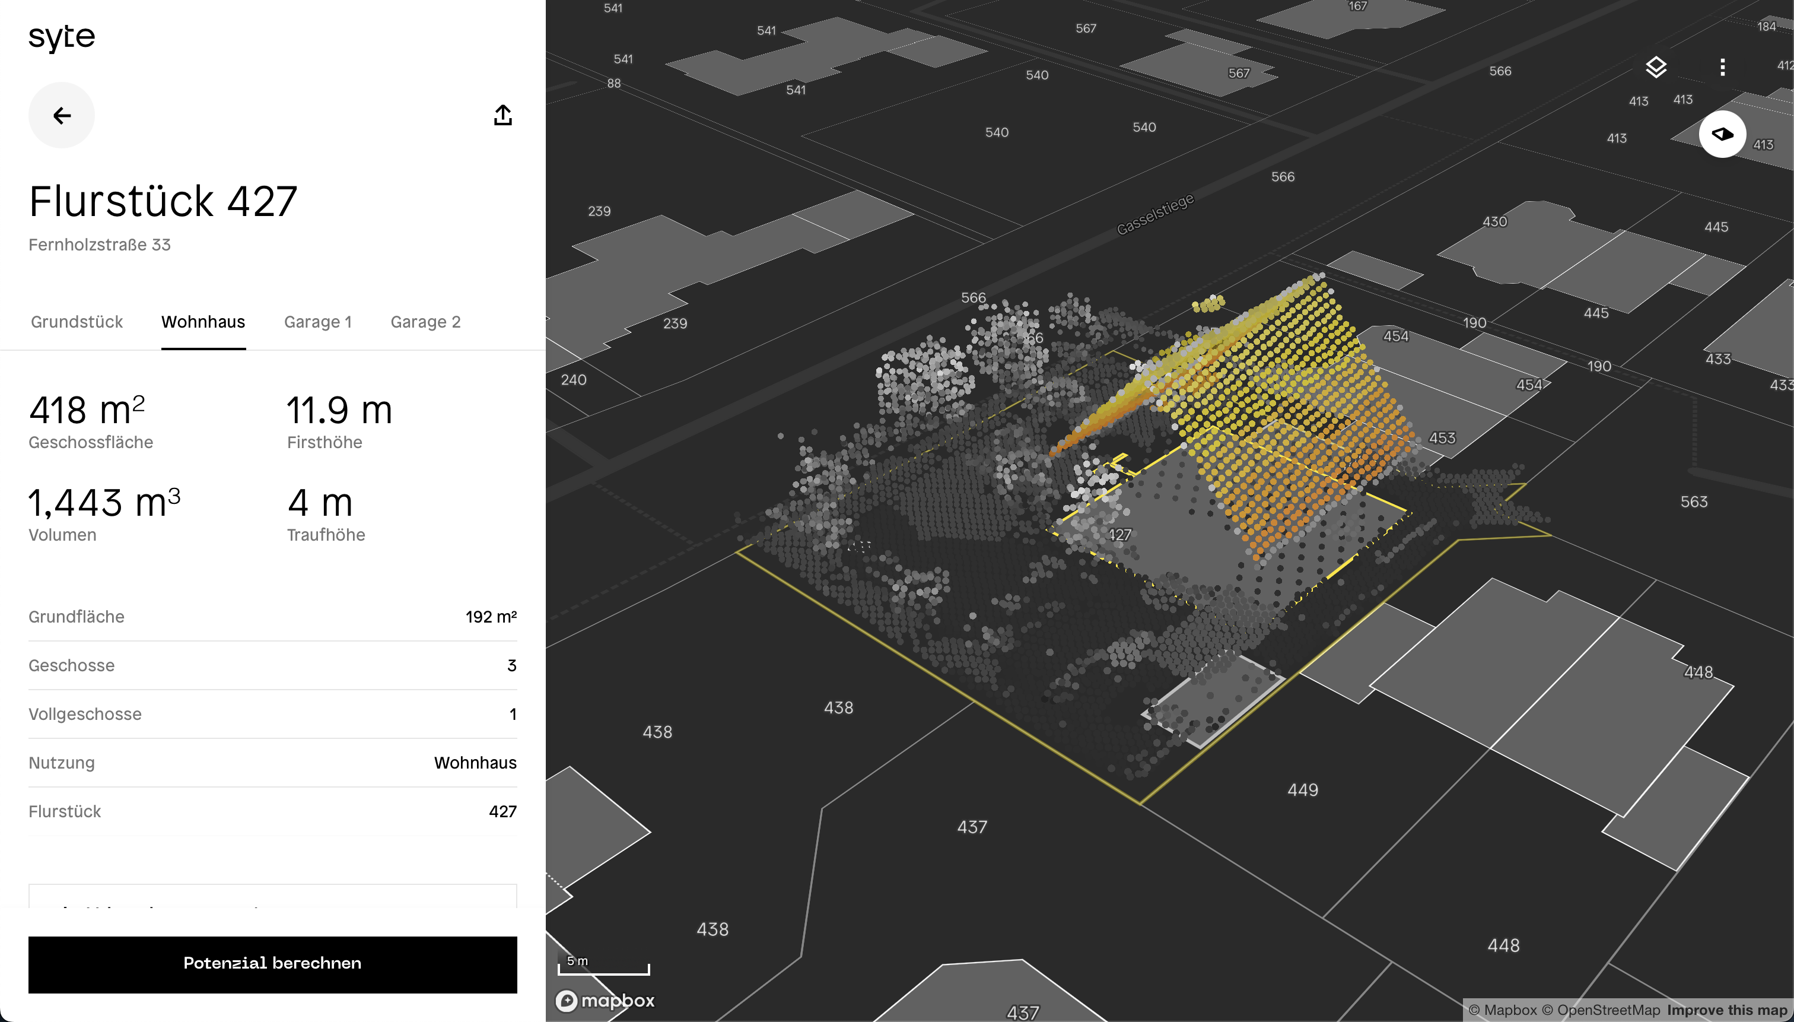Image resolution: width=1794 pixels, height=1022 pixels.
Task: Click the share/export icon
Action: [x=502, y=115]
